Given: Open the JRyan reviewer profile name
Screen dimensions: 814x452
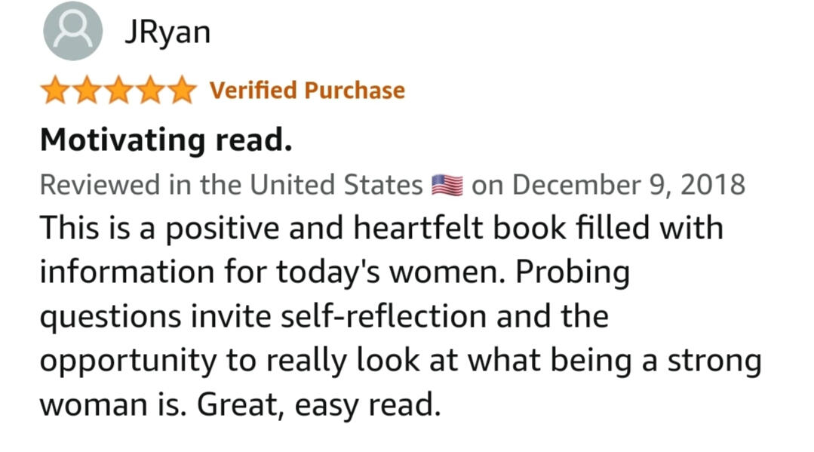Looking at the screenshot, I should coord(167,32).
